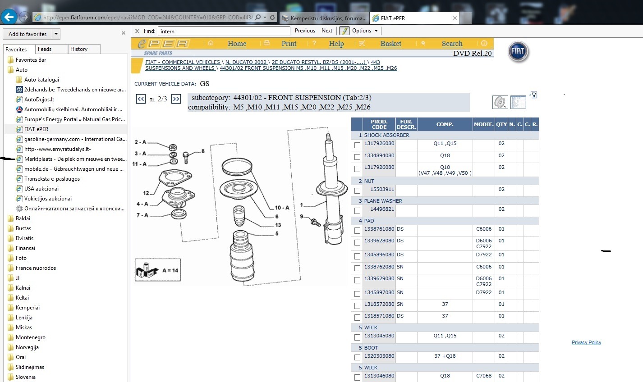
Task: Open the Help menu in ePER
Action: tap(336, 44)
